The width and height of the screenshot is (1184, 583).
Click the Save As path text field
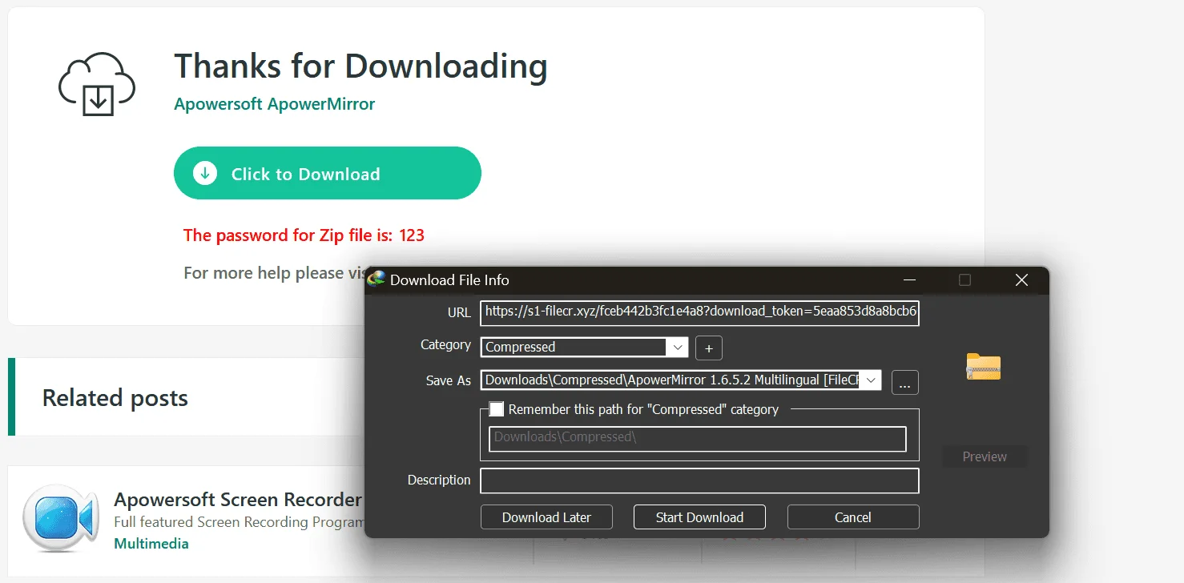[x=671, y=380]
